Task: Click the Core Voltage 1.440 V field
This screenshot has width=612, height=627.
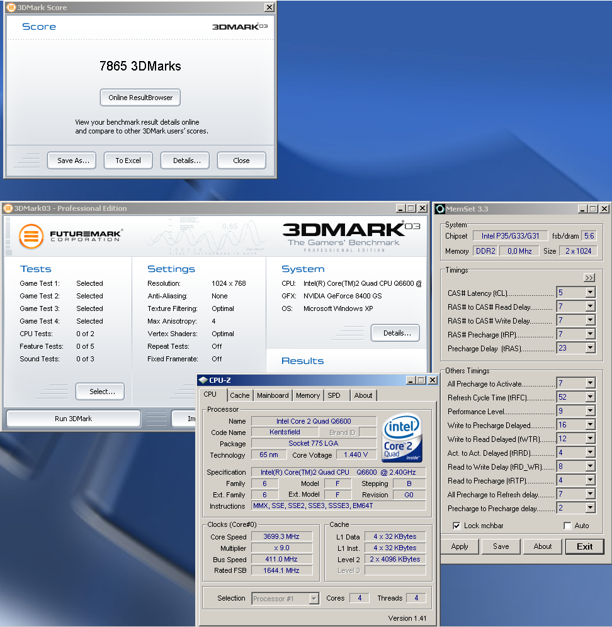Action: pos(356,455)
